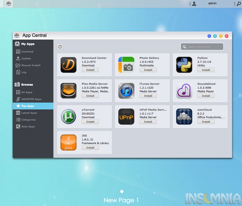The image size is (242, 206).
Task: Click the uTorrent app title
Action: pos(88,110)
